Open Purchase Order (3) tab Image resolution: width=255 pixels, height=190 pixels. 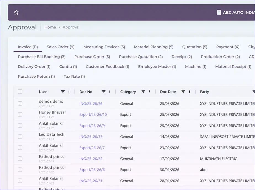92,57
